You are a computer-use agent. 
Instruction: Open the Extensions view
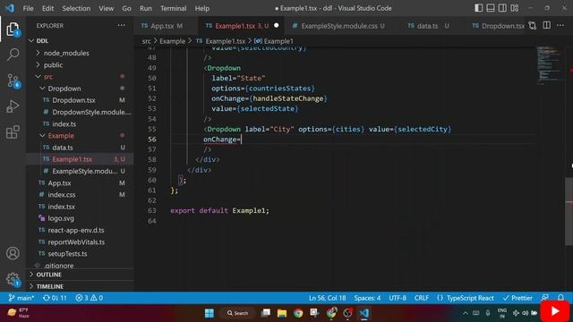point(13,132)
